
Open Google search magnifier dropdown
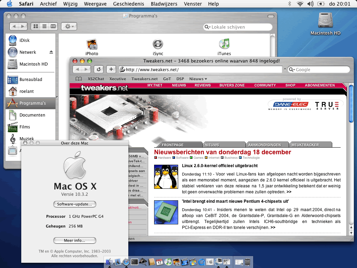coord(292,69)
